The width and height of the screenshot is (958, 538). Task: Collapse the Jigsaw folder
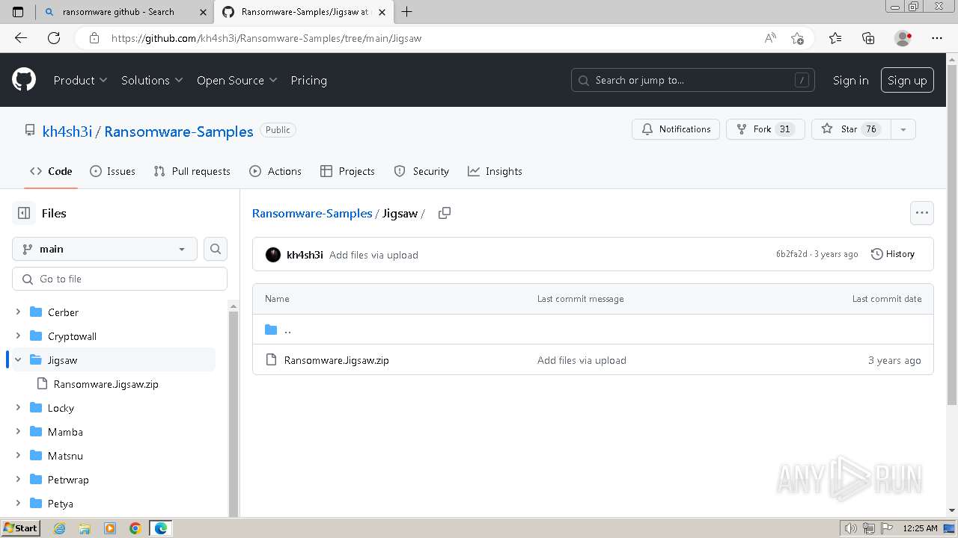click(x=18, y=360)
